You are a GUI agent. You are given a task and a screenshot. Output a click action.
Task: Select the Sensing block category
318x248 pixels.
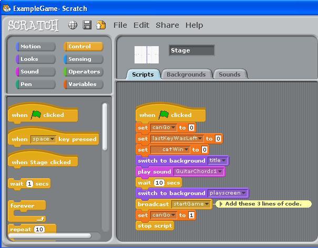click(84, 59)
